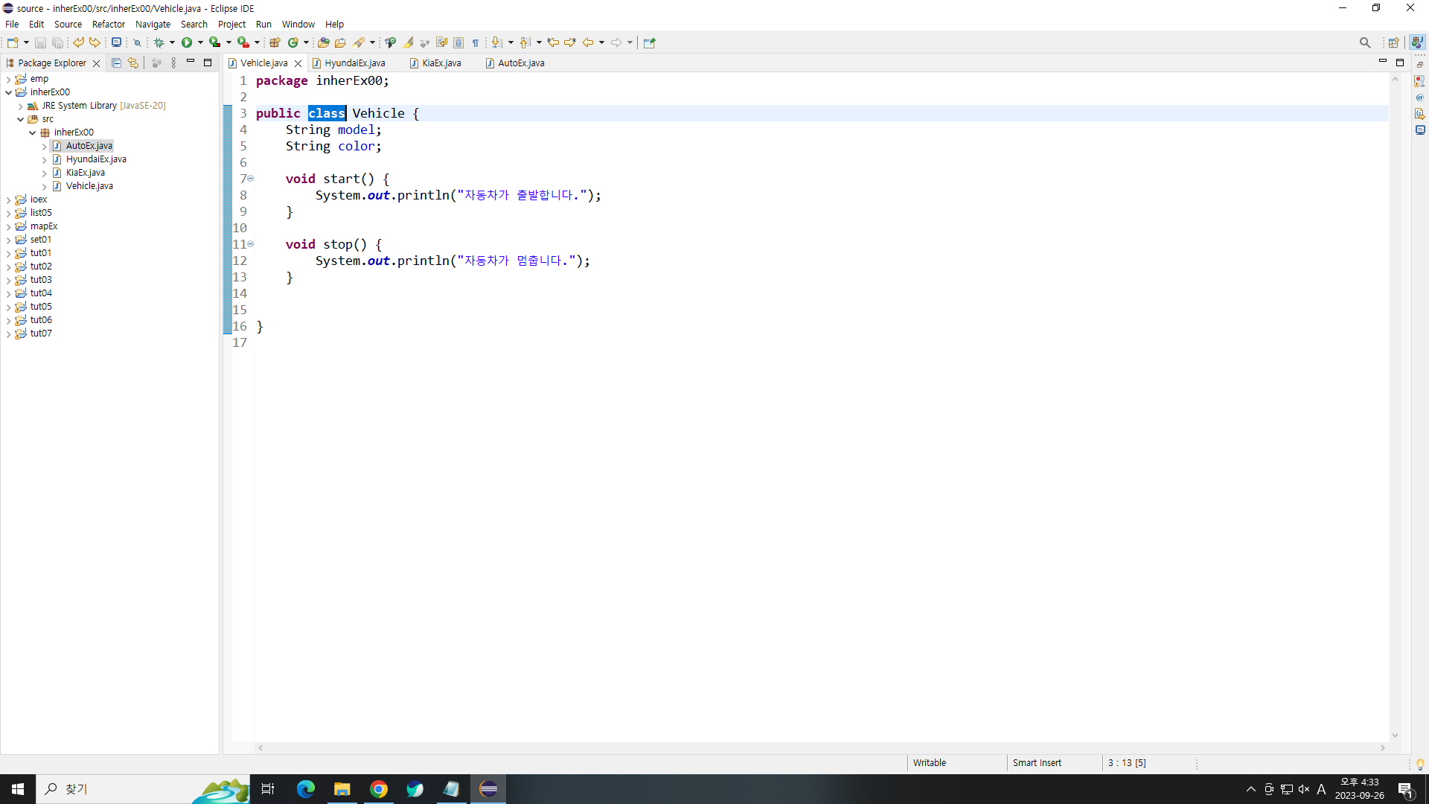Viewport: 1429px width, 804px height.
Task: Click the editor horizontal scrollbar
Action: point(819,747)
